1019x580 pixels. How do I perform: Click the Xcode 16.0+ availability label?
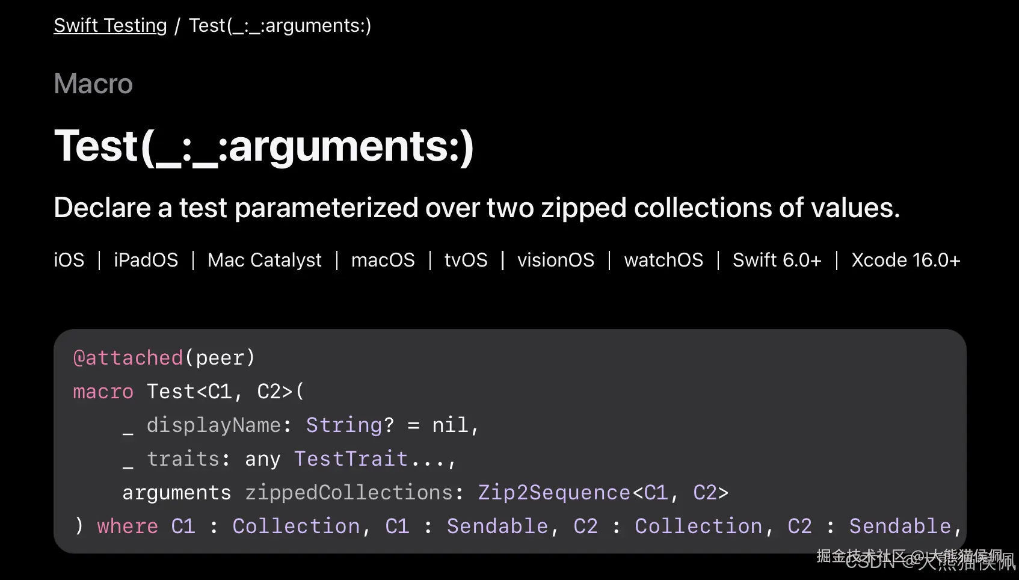coord(905,260)
